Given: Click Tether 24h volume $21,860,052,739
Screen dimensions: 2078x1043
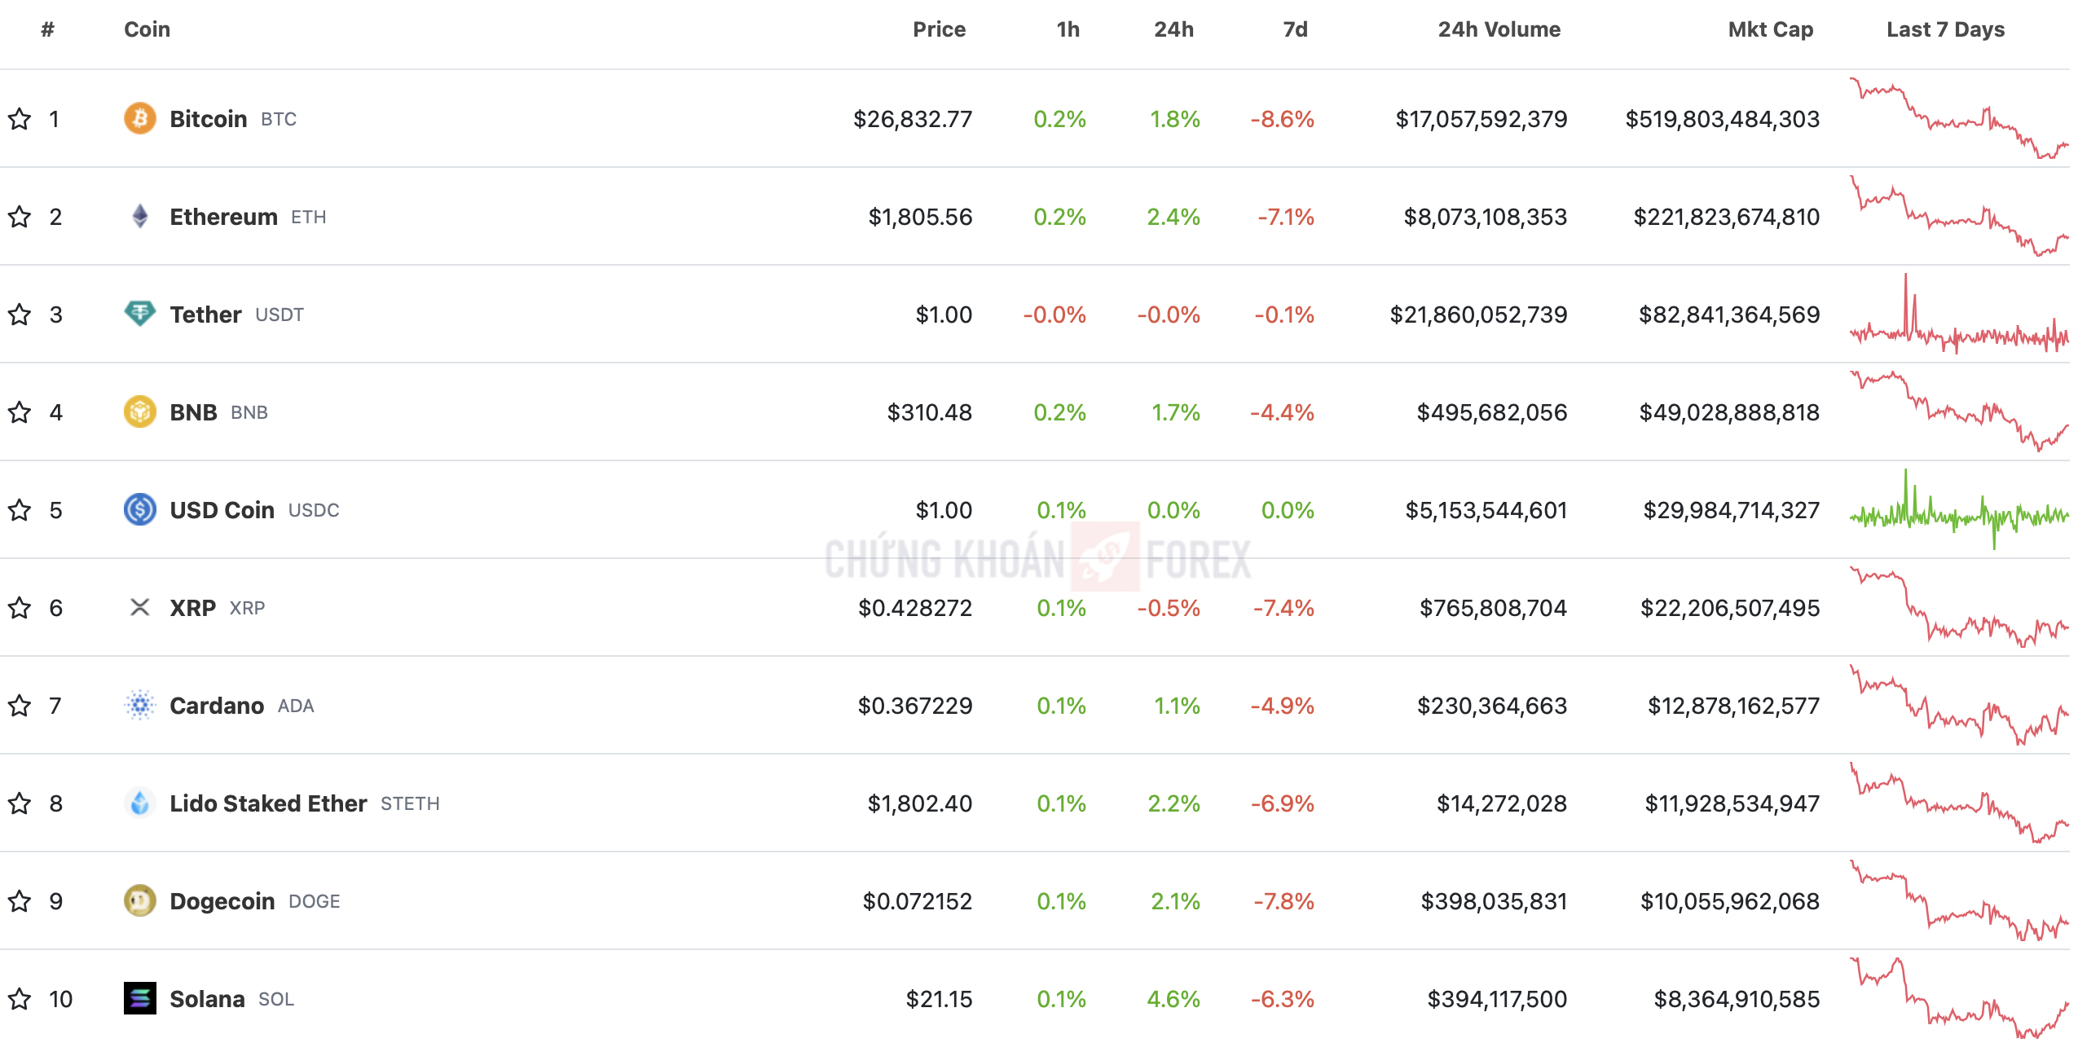Looking at the screenshot, I should click(1478, 315).
